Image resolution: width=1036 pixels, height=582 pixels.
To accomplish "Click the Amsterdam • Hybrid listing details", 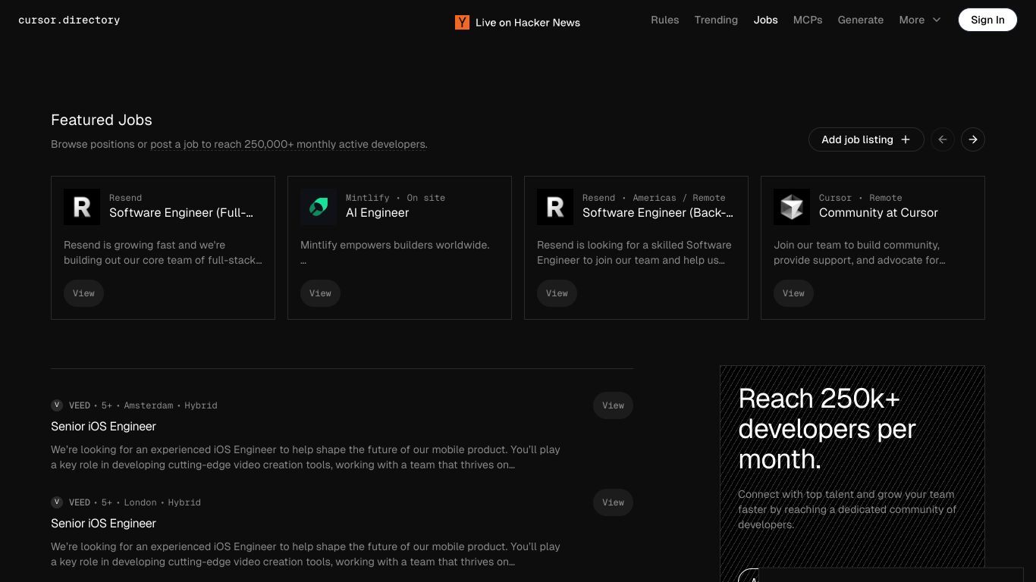I will (171, 405).
